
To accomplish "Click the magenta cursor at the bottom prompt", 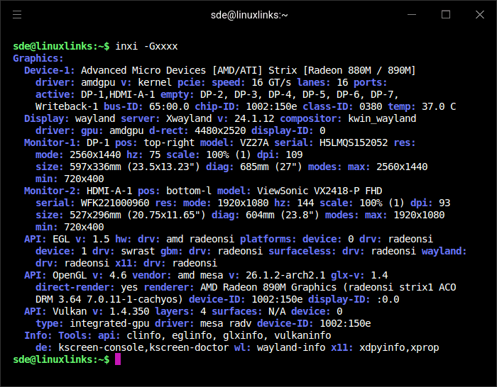I will (118, 359).
